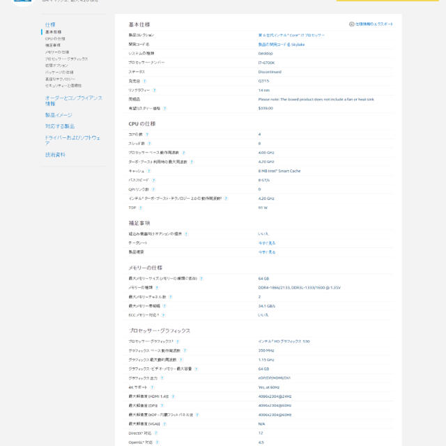Screen dimensions: 446x446
Task: Show help for ターボ・ブースト利用時の最大周波数
Action: coord(192,162)
